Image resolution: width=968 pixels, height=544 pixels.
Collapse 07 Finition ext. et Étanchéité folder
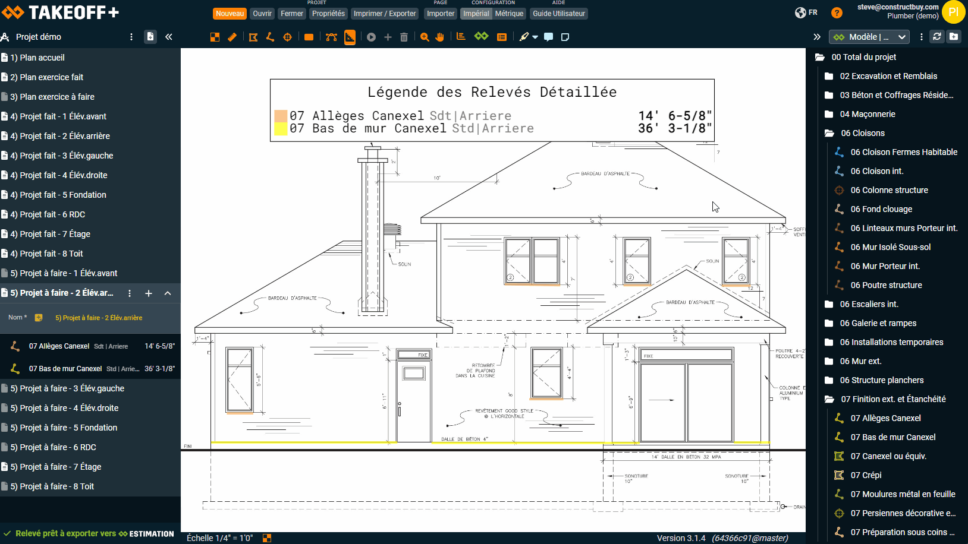pos(829,399)
